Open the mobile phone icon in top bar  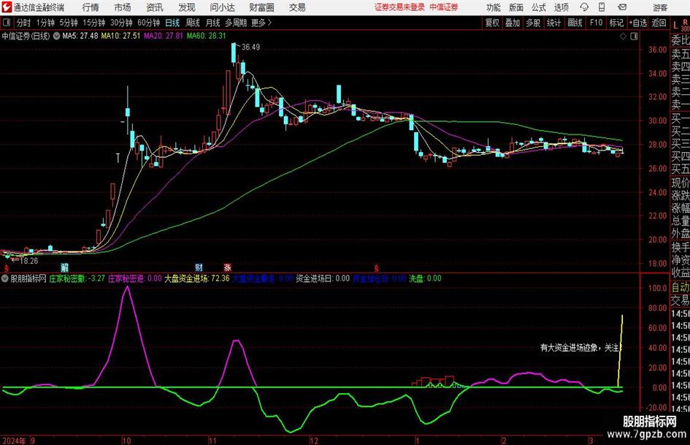click(602, 7)
